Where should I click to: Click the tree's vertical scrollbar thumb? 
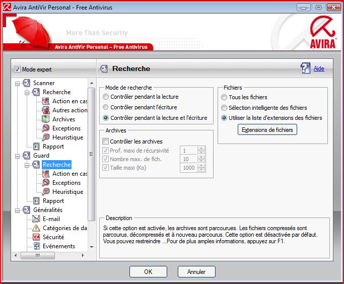pos(91,154)
